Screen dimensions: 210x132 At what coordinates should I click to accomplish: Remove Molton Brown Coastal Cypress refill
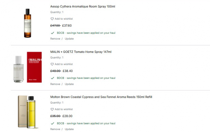coord(55,129)
